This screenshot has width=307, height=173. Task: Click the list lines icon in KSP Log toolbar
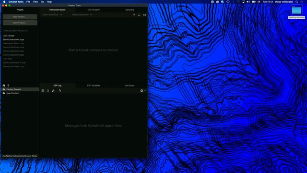tap(43, 91)
